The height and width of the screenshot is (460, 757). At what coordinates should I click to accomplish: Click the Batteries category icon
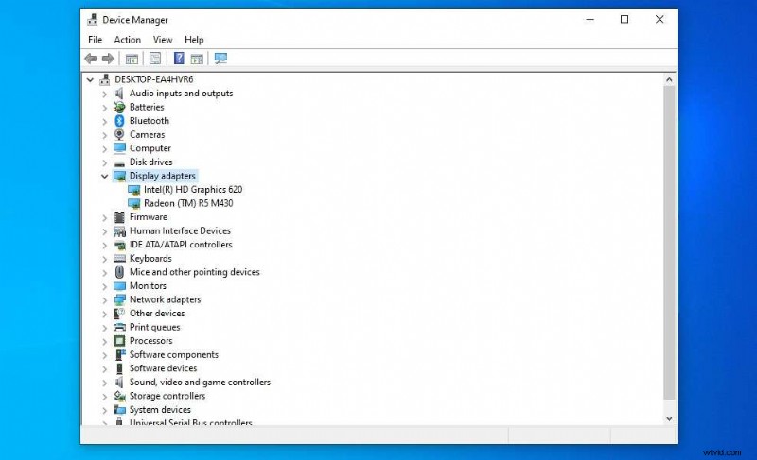[120, 107]
